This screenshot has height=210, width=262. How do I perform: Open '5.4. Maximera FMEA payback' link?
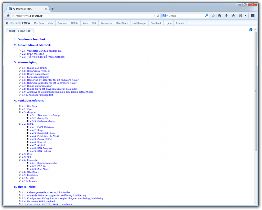[39, 201]
